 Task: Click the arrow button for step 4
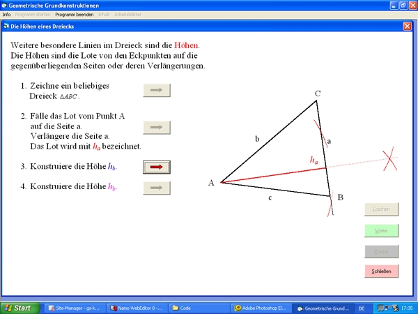pyautogui.click(x=157, y=188)
